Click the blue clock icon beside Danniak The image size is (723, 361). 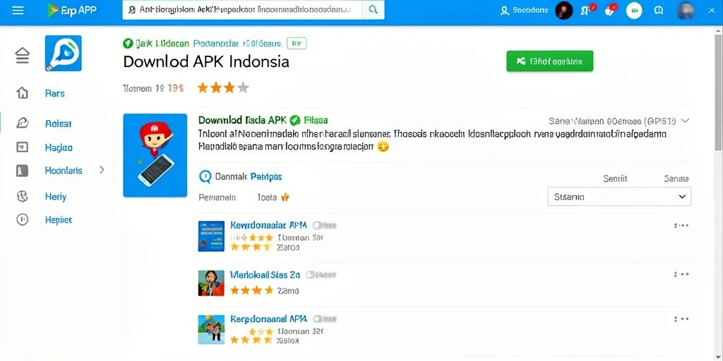205,176
